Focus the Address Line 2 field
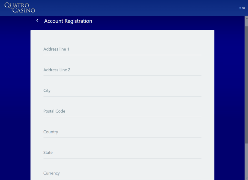Viewport: 248px width, 180px height. pos(122,70)
